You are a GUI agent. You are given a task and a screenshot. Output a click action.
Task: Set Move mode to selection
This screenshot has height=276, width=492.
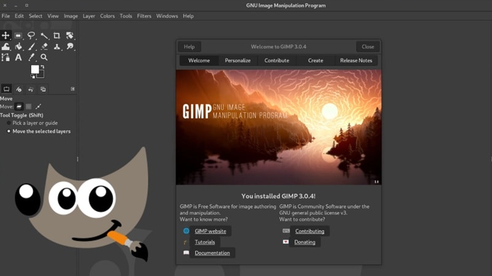click(x=28, y=107)
